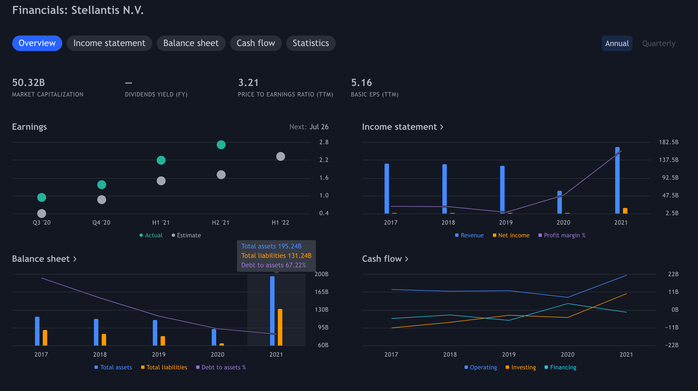Click the Q4 '20 actual earnings dot
The image size is (698, 391).
point(102,185)
